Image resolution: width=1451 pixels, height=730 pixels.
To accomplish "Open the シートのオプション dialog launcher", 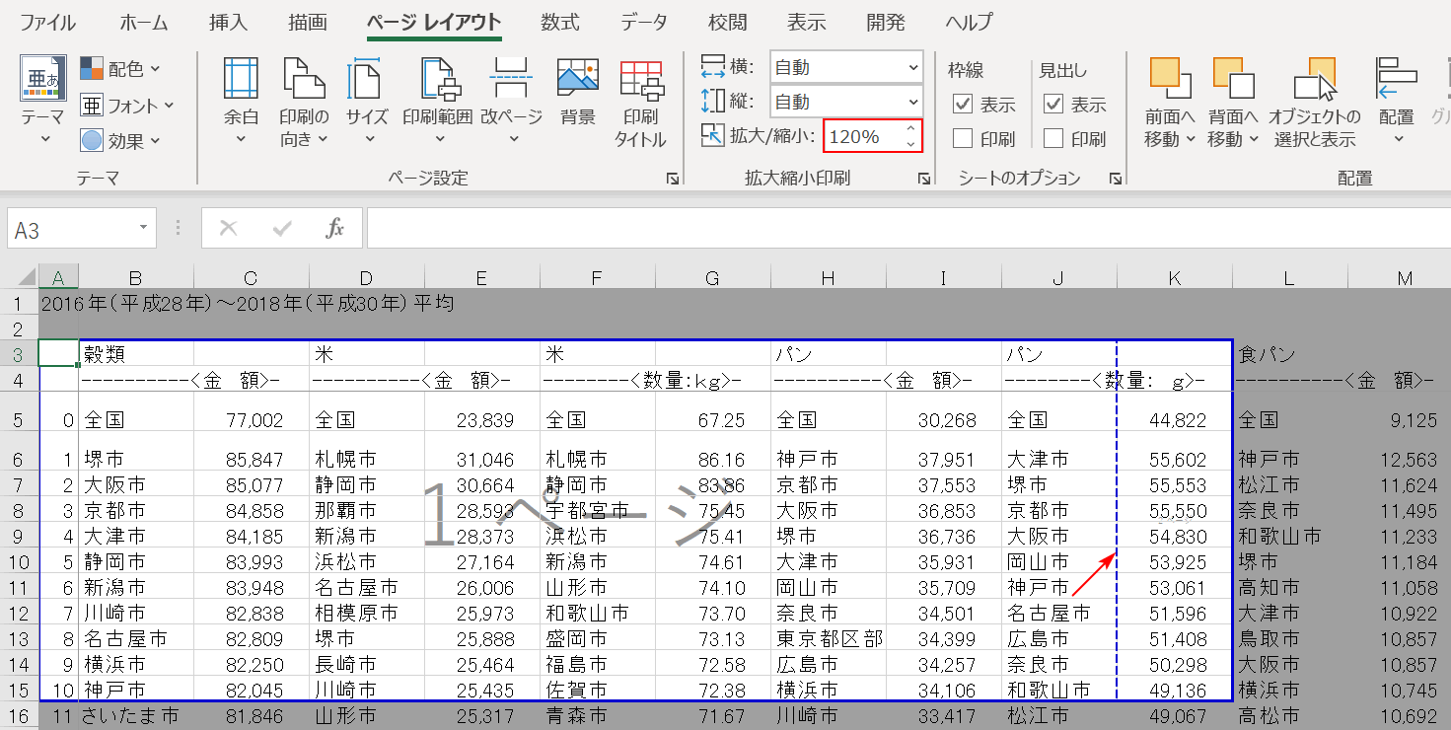I will [x=1115, y=179].
